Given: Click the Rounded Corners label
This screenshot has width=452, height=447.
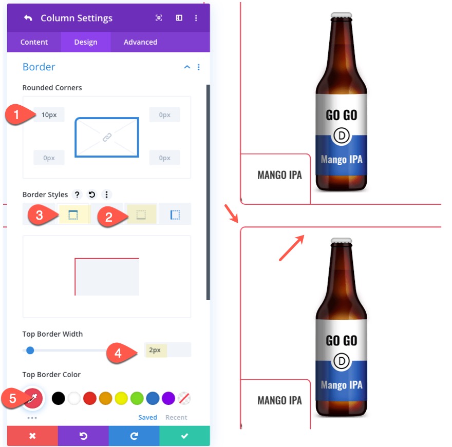Looking at the screenshot, I should coord(52,88).
